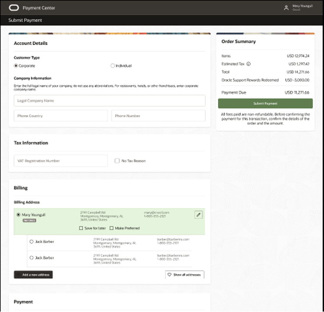Select the Individual customer type
The image size is (324, 312).
point(112,66)
